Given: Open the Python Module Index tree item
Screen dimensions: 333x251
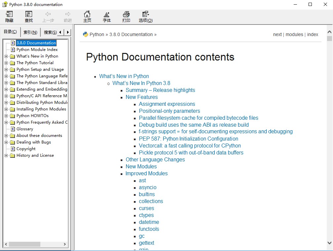Looking at the screenshot, I should tap(37, 50).
